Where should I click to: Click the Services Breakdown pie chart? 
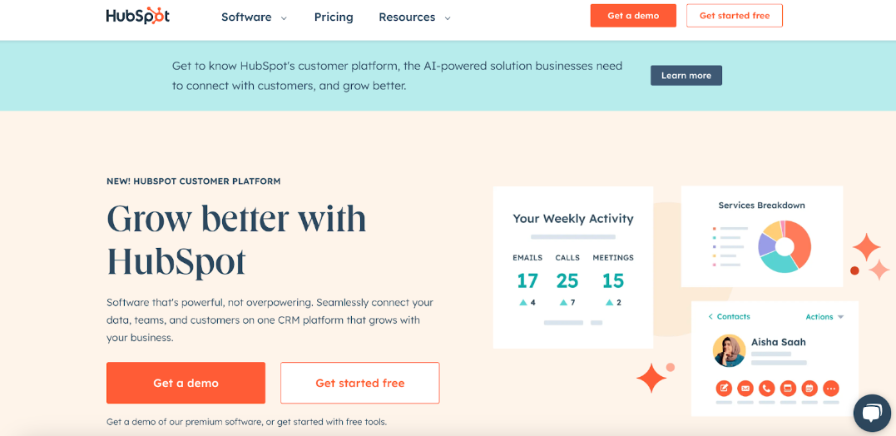click(785, 246)
